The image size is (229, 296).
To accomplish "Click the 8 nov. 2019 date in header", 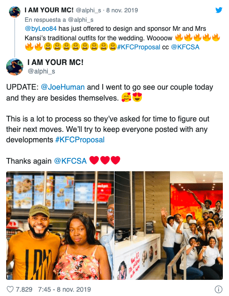I will [x=122, y=10].
